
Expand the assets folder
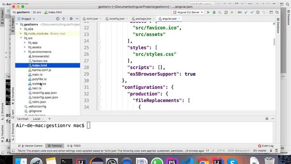click(25, 47)
